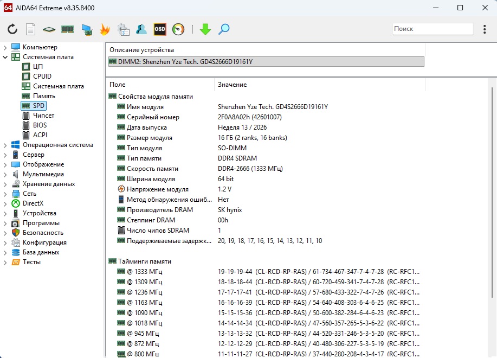Image resolution: width=497 pixels, height=358 pixels.
Task: Click inside the Поиск search field
Action: (x=433, y=29)
